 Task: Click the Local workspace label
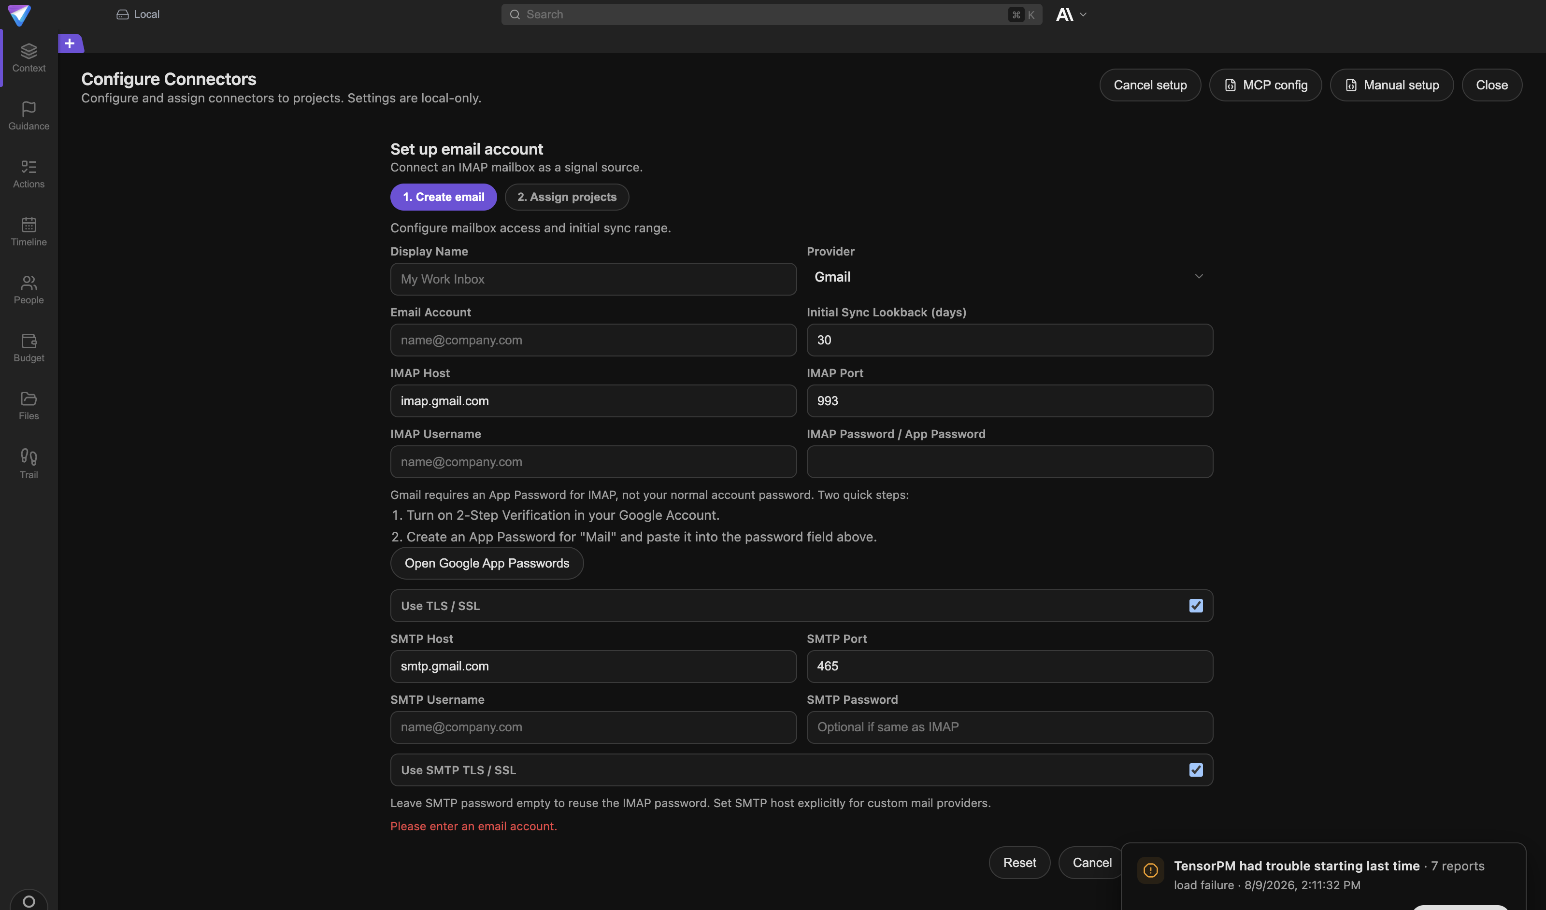pyautogui.click(x=146, y=14)
